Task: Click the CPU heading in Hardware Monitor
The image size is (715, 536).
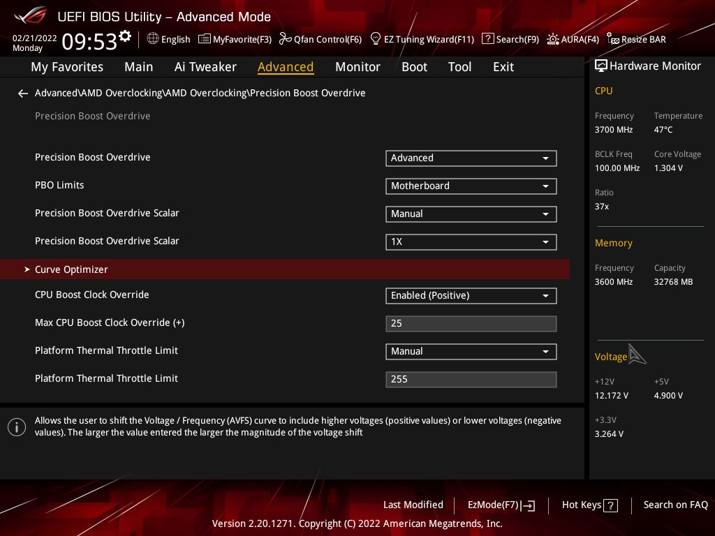Action: click(x=603, y=91)
